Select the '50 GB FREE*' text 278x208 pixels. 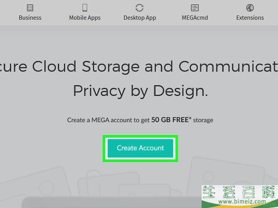click(171, 120)
